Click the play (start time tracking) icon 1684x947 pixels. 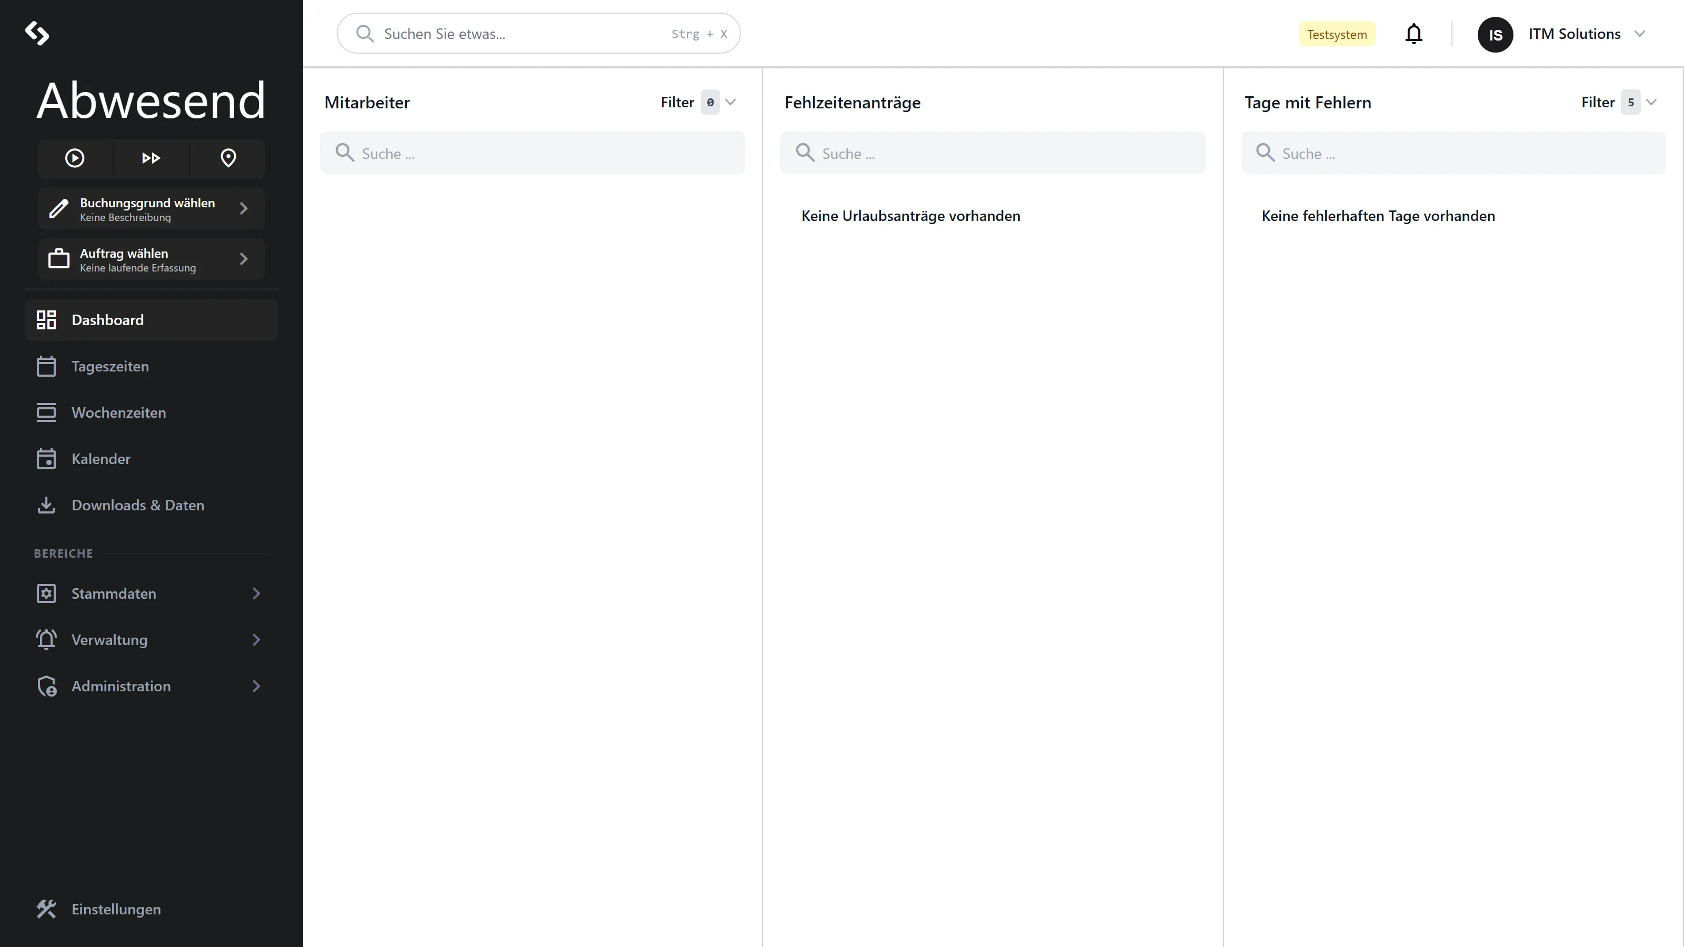pyautogui.click(x=75, y=158)
